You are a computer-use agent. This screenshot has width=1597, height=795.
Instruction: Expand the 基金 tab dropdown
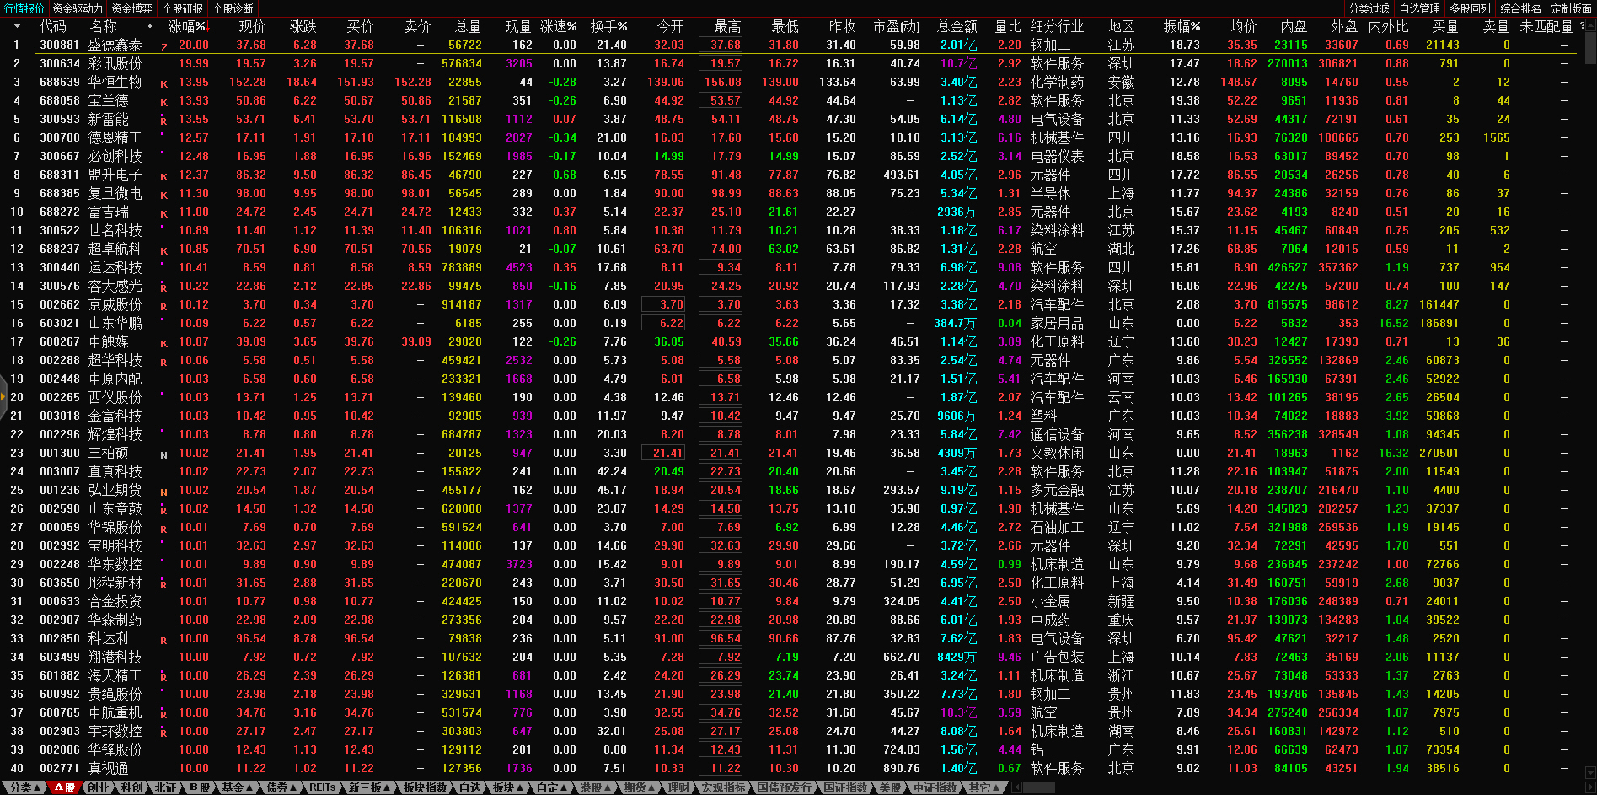click(237, 787)
